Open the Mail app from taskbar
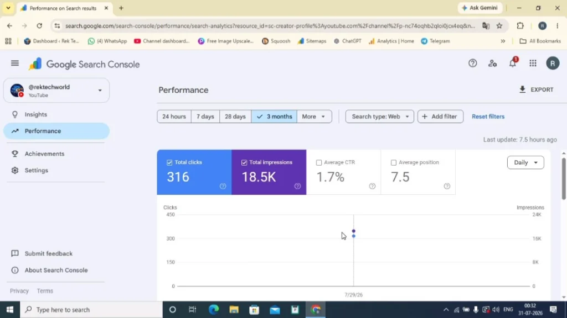567x318 pixels. (275, 310)
